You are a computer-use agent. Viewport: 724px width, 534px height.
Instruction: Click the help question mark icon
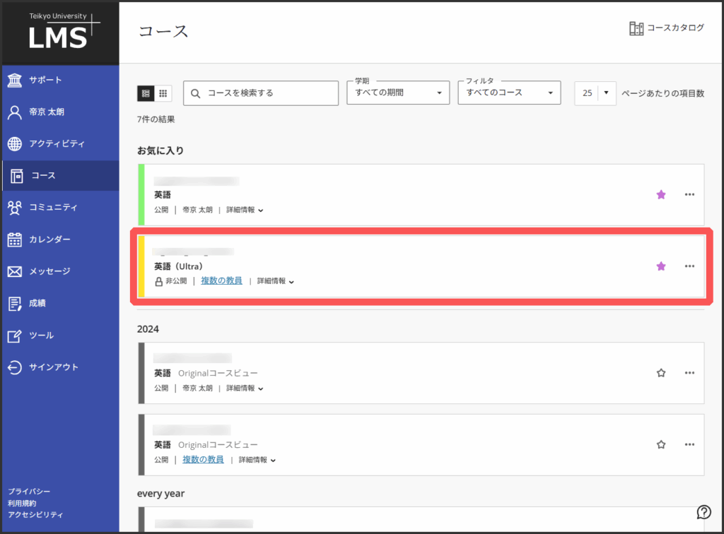click(x=703, y=512)
